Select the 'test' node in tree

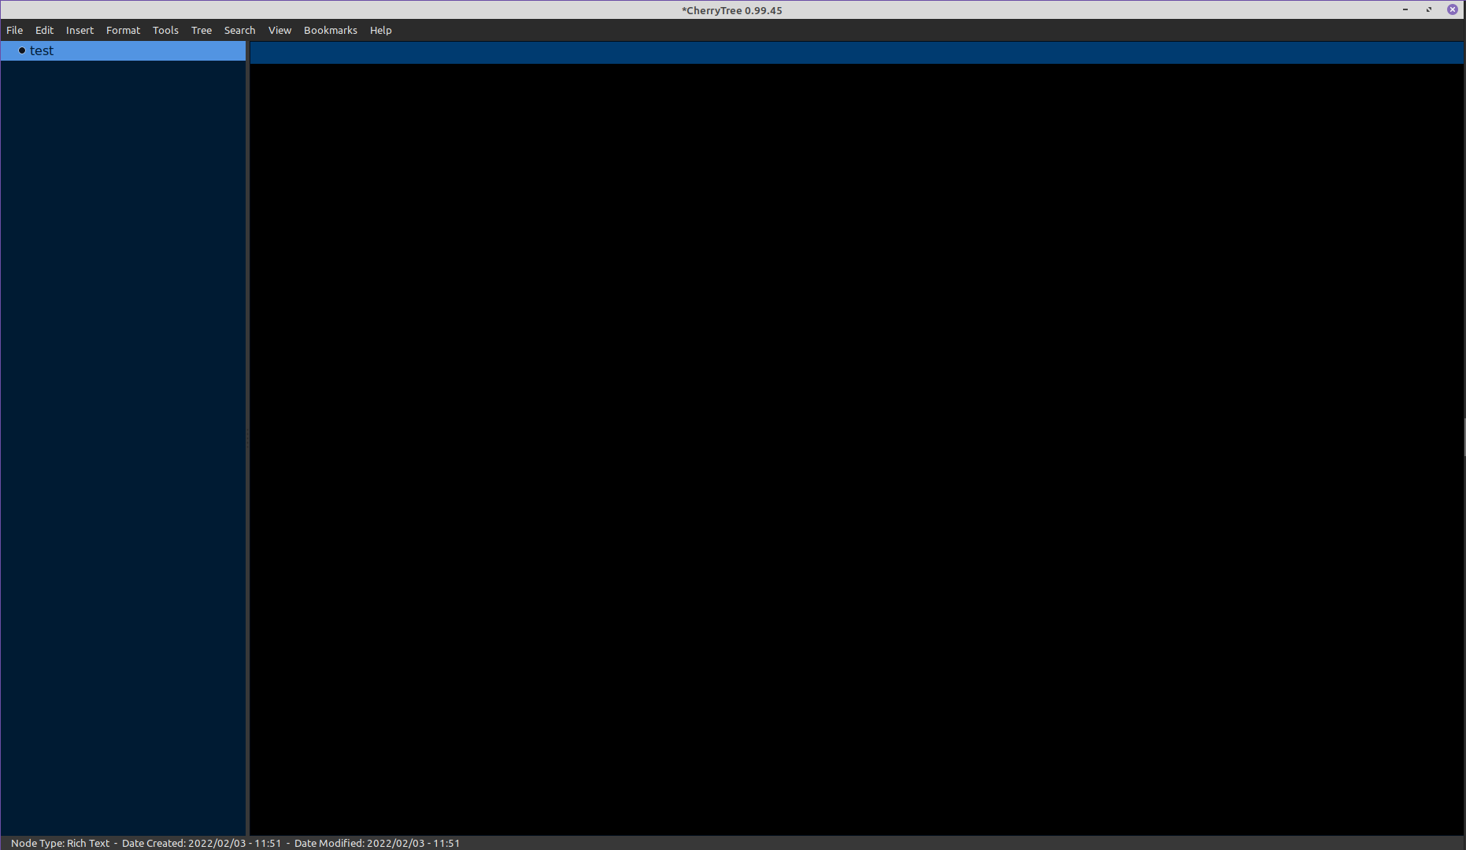123,50
